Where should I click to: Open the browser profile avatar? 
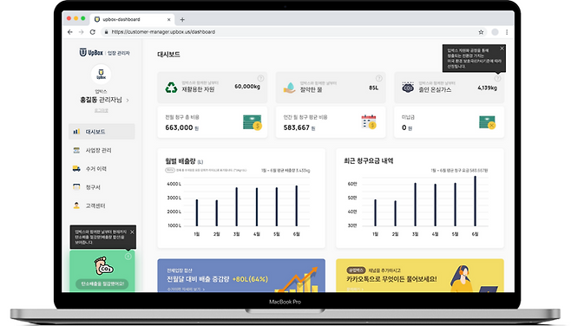(495, 32)
